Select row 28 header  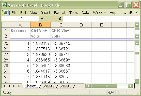6,60
